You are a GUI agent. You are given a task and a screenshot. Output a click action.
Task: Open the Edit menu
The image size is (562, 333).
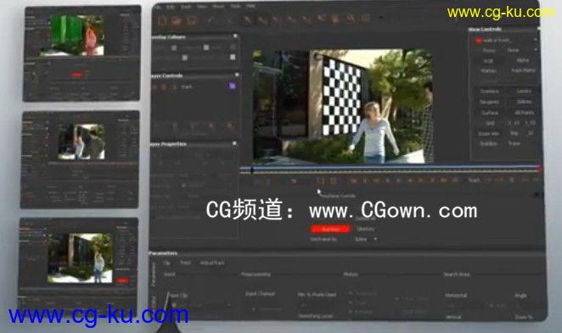point(171,7)
